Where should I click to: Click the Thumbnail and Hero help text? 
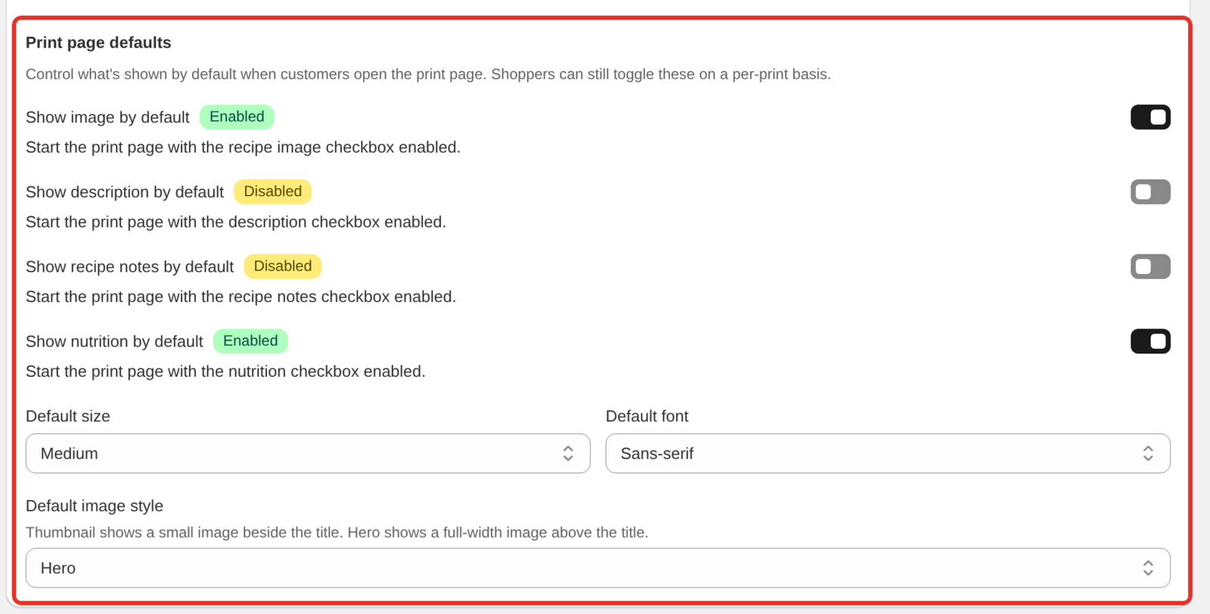tap(337, 532)
